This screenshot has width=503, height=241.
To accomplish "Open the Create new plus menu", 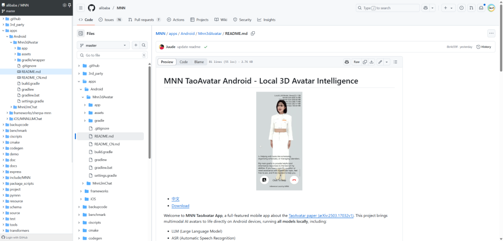I will [x=448, y=8].
